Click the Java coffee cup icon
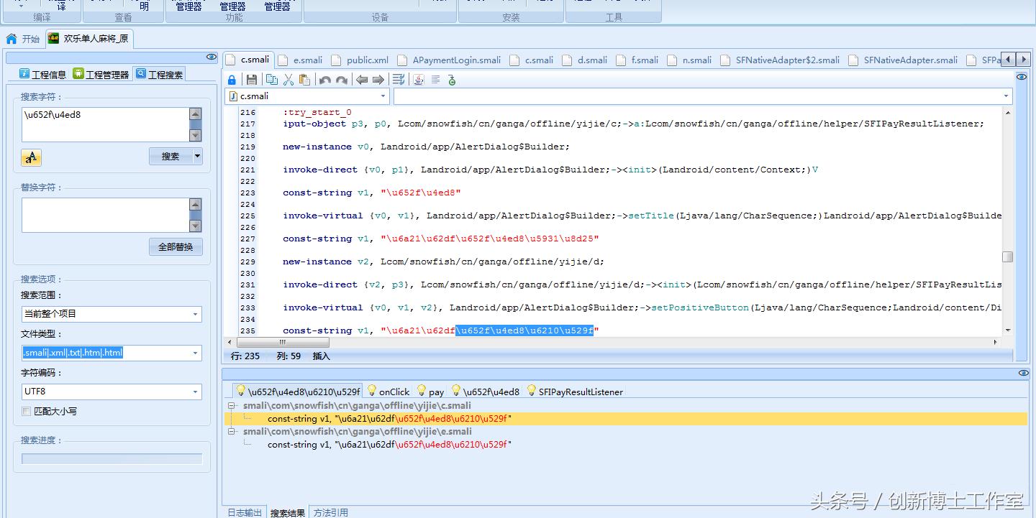 (x=419, y=80)
